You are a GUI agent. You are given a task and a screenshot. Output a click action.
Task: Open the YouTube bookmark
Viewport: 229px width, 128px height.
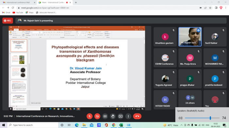coord(18,13)
